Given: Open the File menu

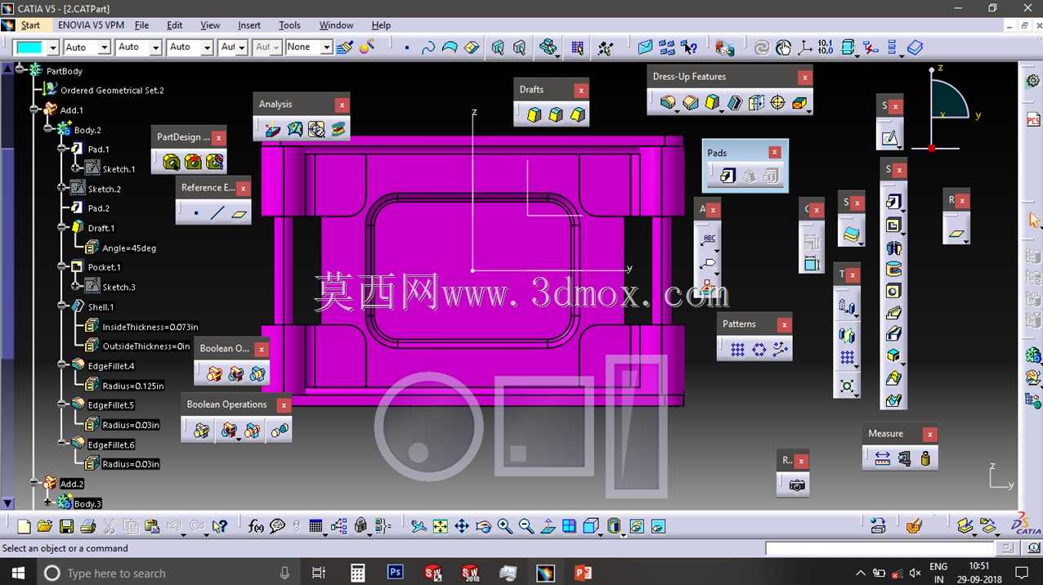Looking at the screenshot, I should 141,25.
